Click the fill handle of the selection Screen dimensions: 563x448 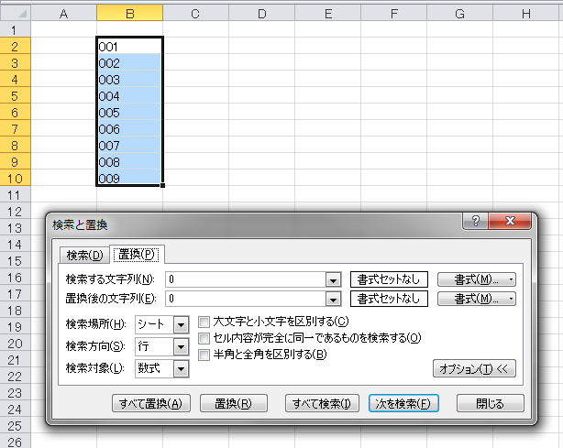coord(163,185)
